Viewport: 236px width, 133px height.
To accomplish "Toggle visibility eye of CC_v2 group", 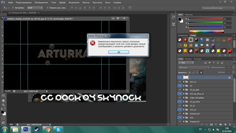I will coord(180,106).
